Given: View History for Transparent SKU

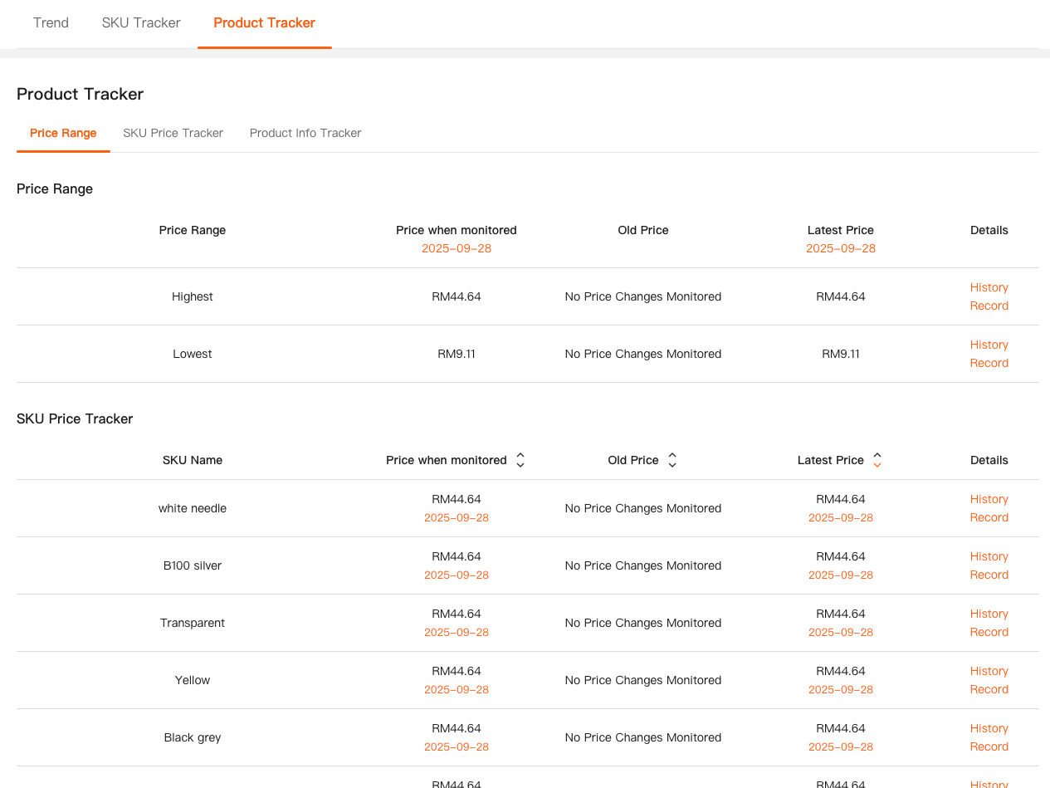Looking at the screenshot, I should click(x=989, y=614).
